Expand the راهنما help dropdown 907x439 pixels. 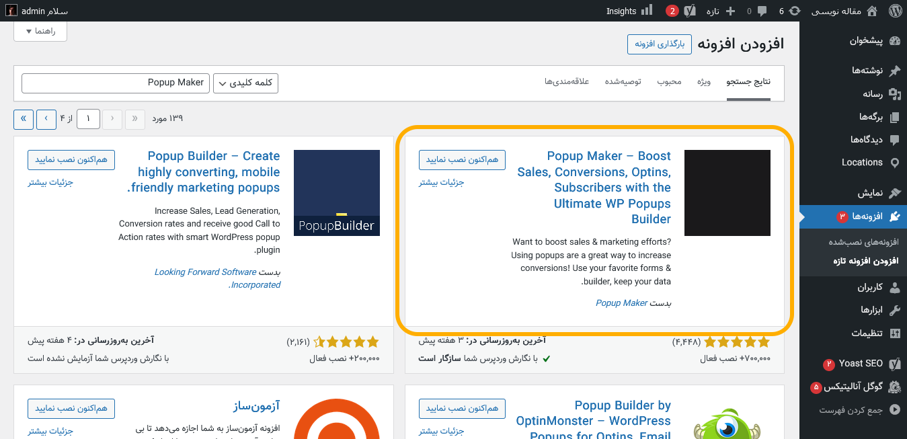[40, 31]
